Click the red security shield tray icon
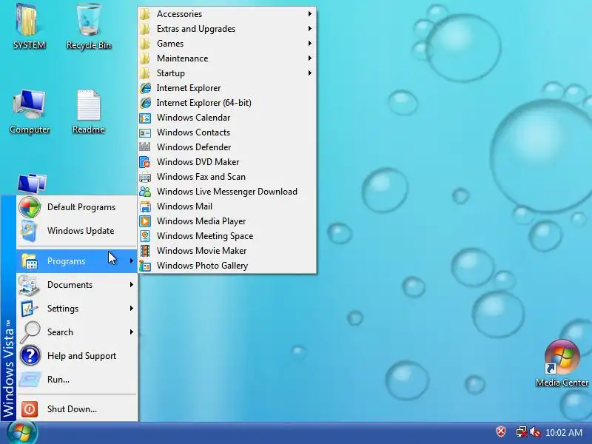Screen dimensions: 592x444 [x=501, y=431]
